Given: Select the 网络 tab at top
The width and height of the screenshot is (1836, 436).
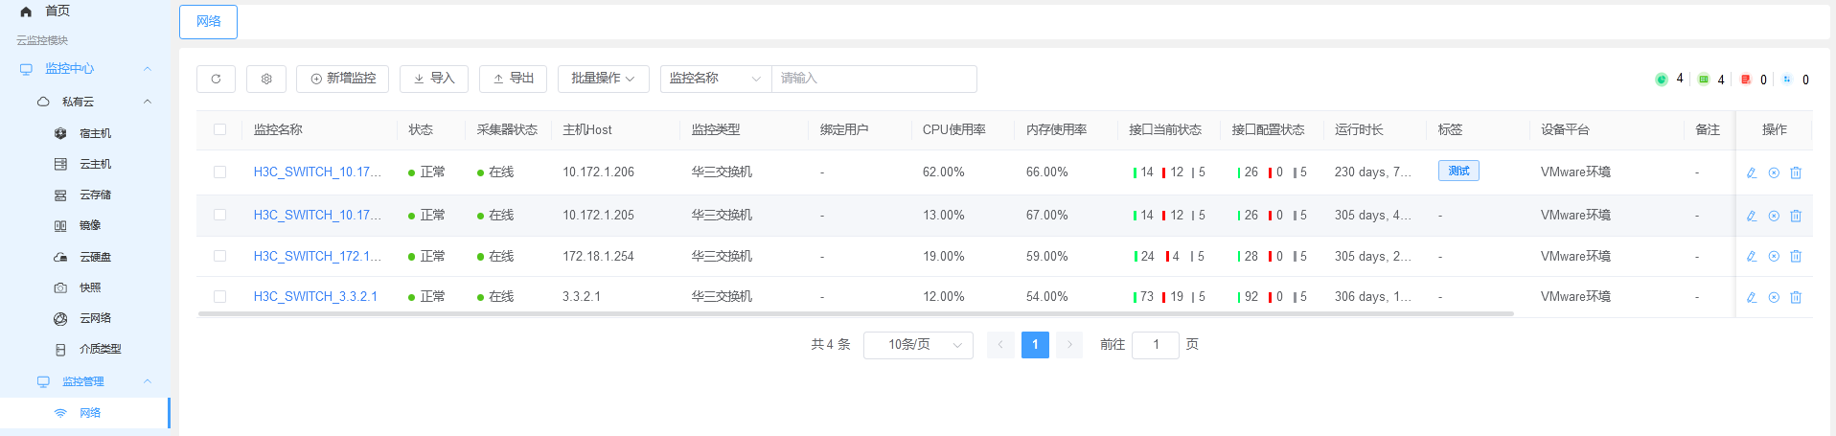Looking at the screenshot, I should click(x=208, y=21).
